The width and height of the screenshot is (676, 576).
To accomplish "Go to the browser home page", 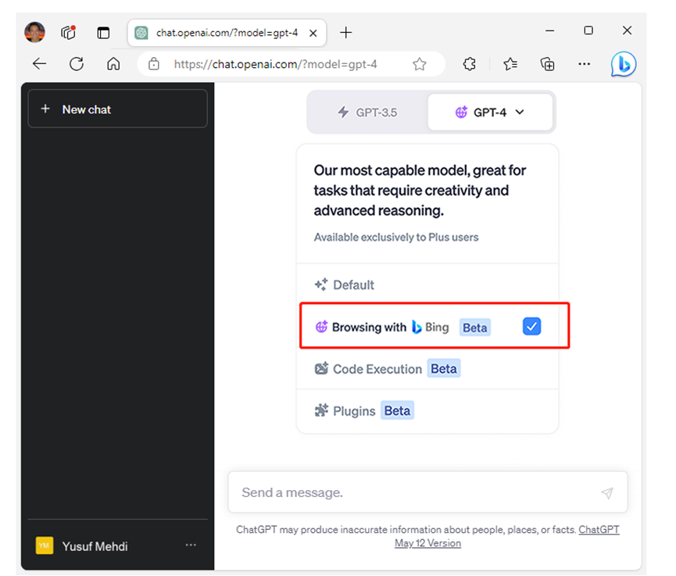I will coord(113,64).
